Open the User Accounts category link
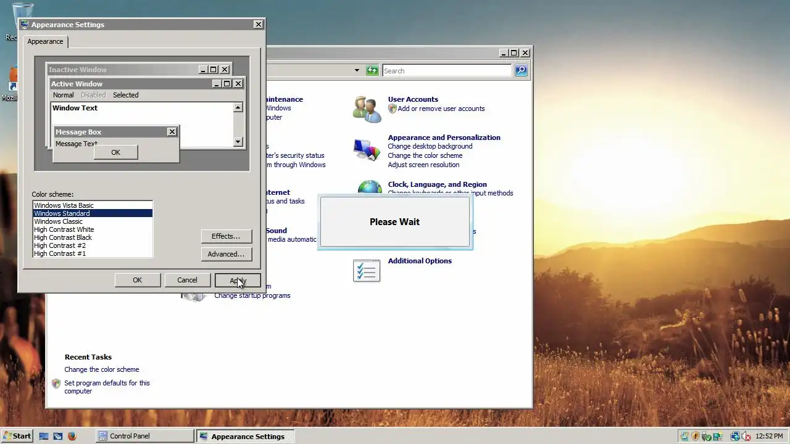The width and height of the screenshot is (790, 444). coord(413,99)
